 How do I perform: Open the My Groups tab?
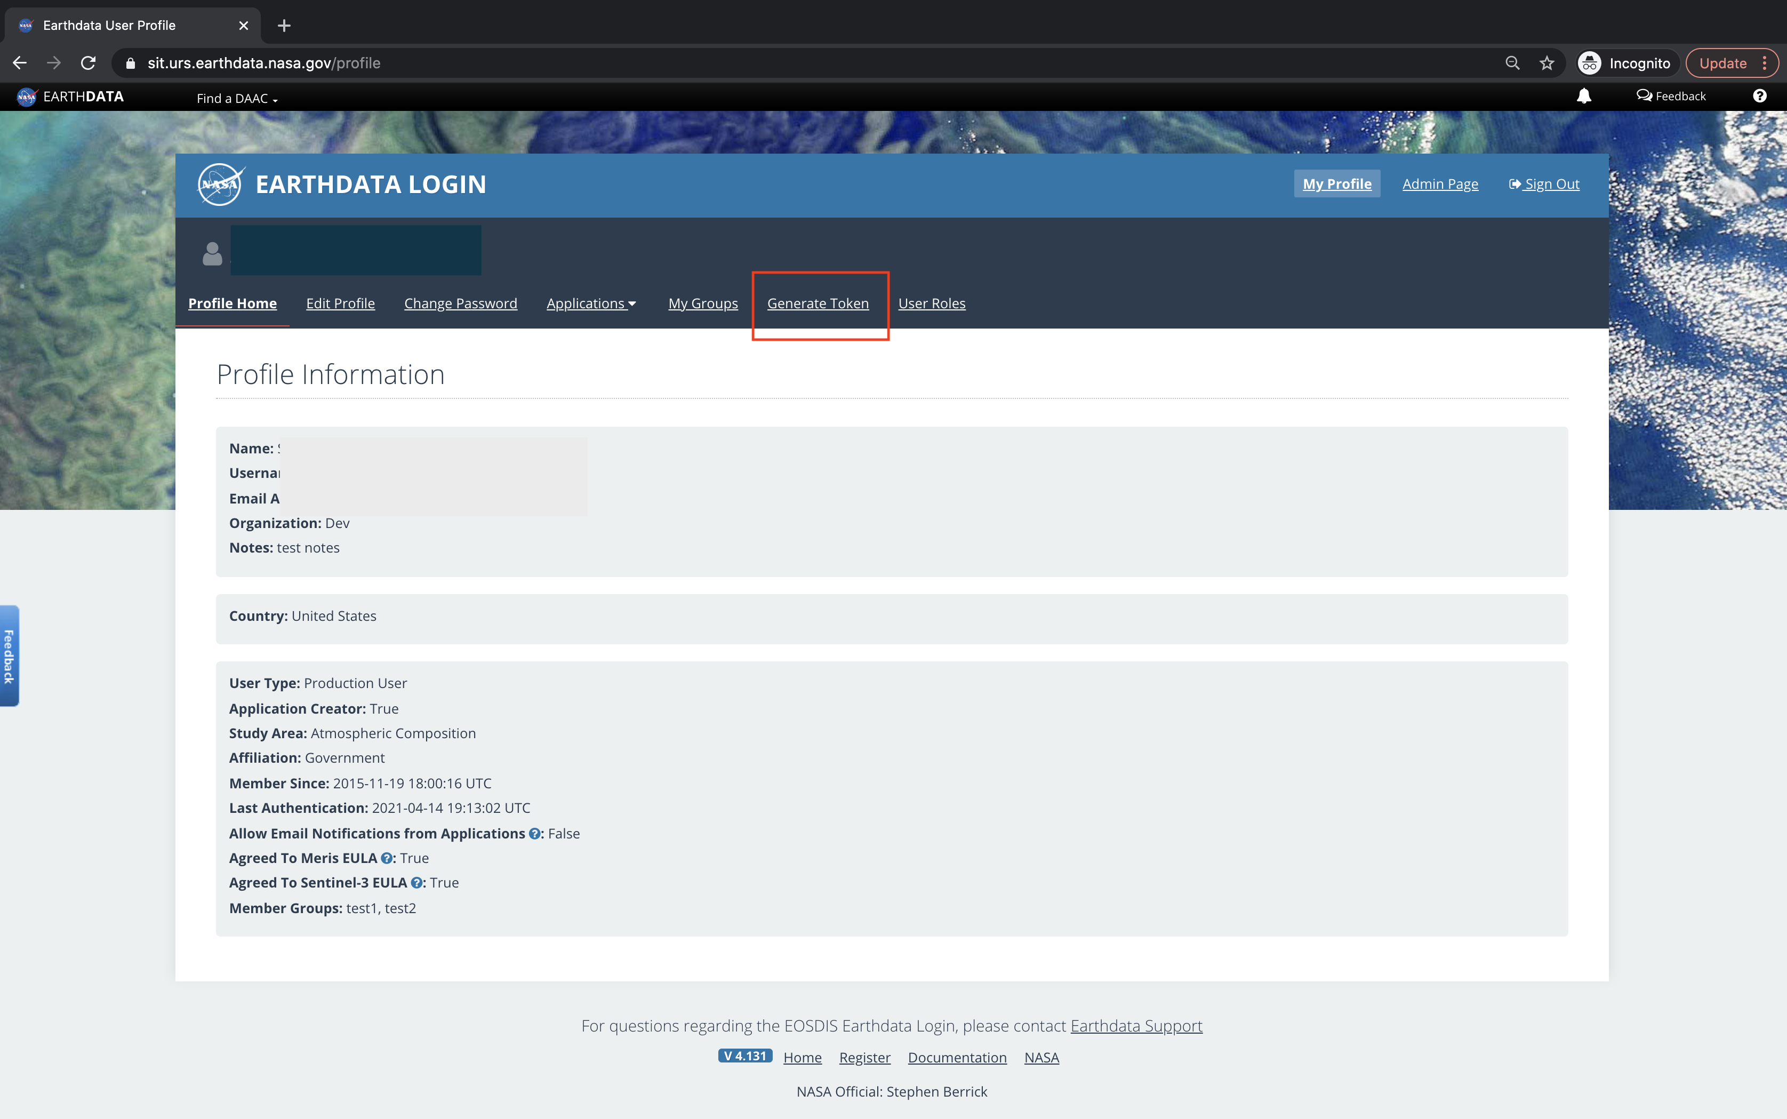703,303
